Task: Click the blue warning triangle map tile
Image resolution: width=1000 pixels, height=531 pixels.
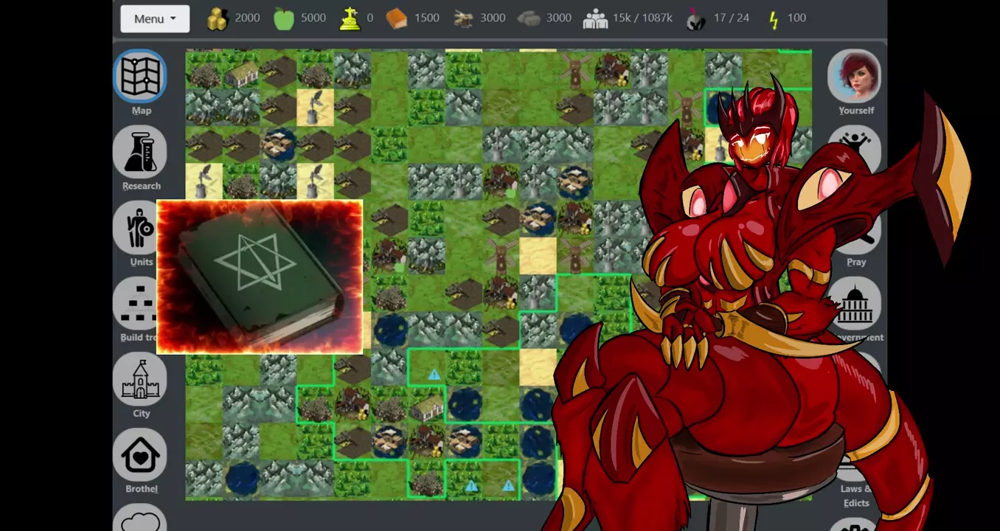Action: 434,375
